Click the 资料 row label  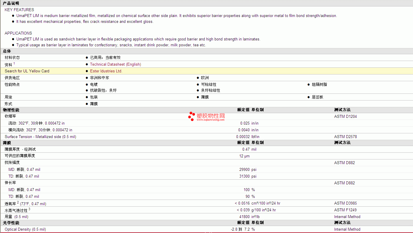(x=9, y=65)
